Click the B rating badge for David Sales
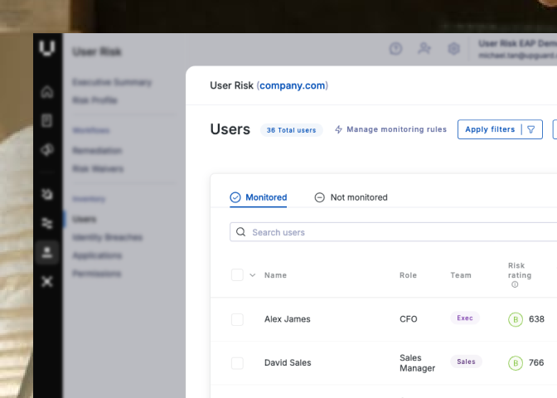The image size is (557, 398). pos(516,363)
